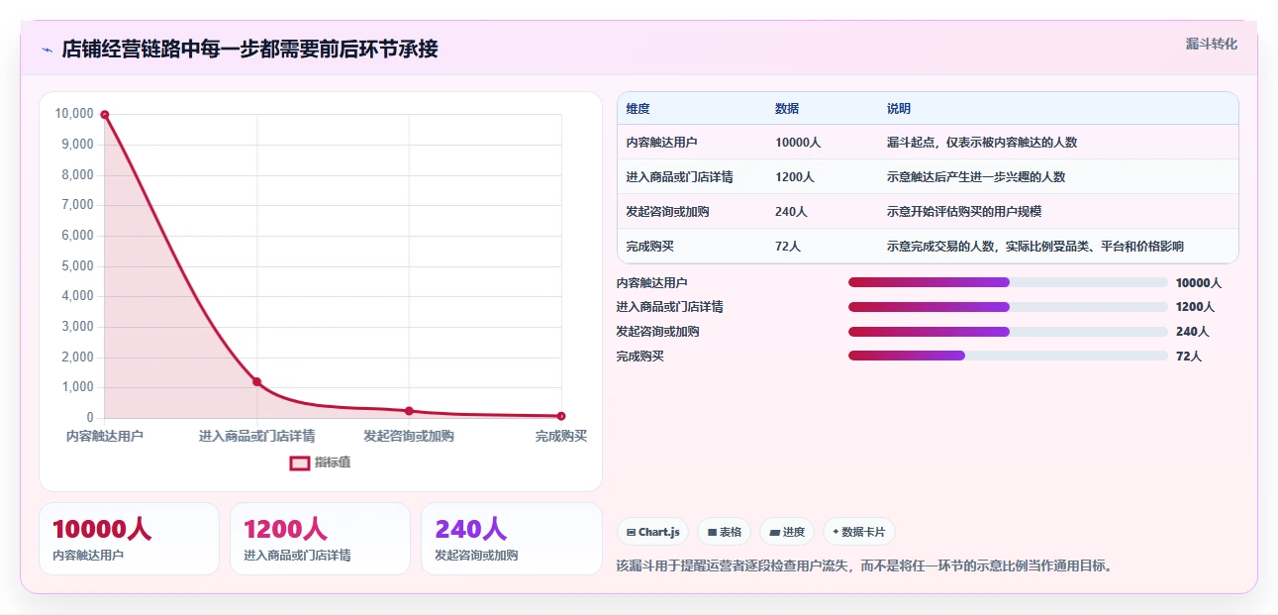Click description 示意开始评估购买的用户规模
The image size is (1278, 615).
pyautogui.click(x=964, y=212)
